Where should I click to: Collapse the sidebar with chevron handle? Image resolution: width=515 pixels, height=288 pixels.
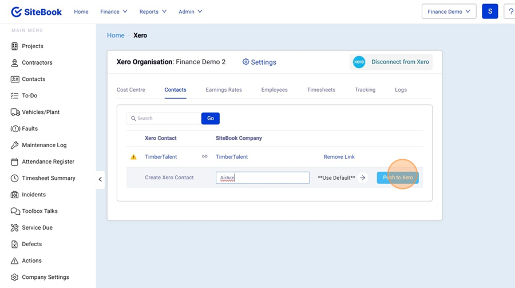pyautogui.click(x=100, y=179)
